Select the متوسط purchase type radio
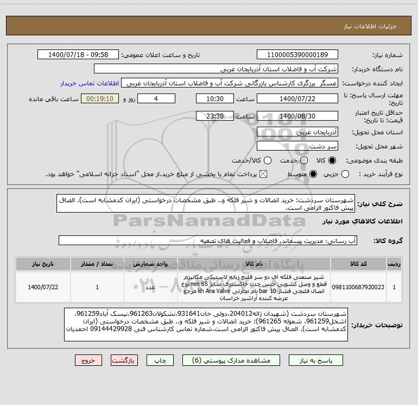 coord(313,175)
